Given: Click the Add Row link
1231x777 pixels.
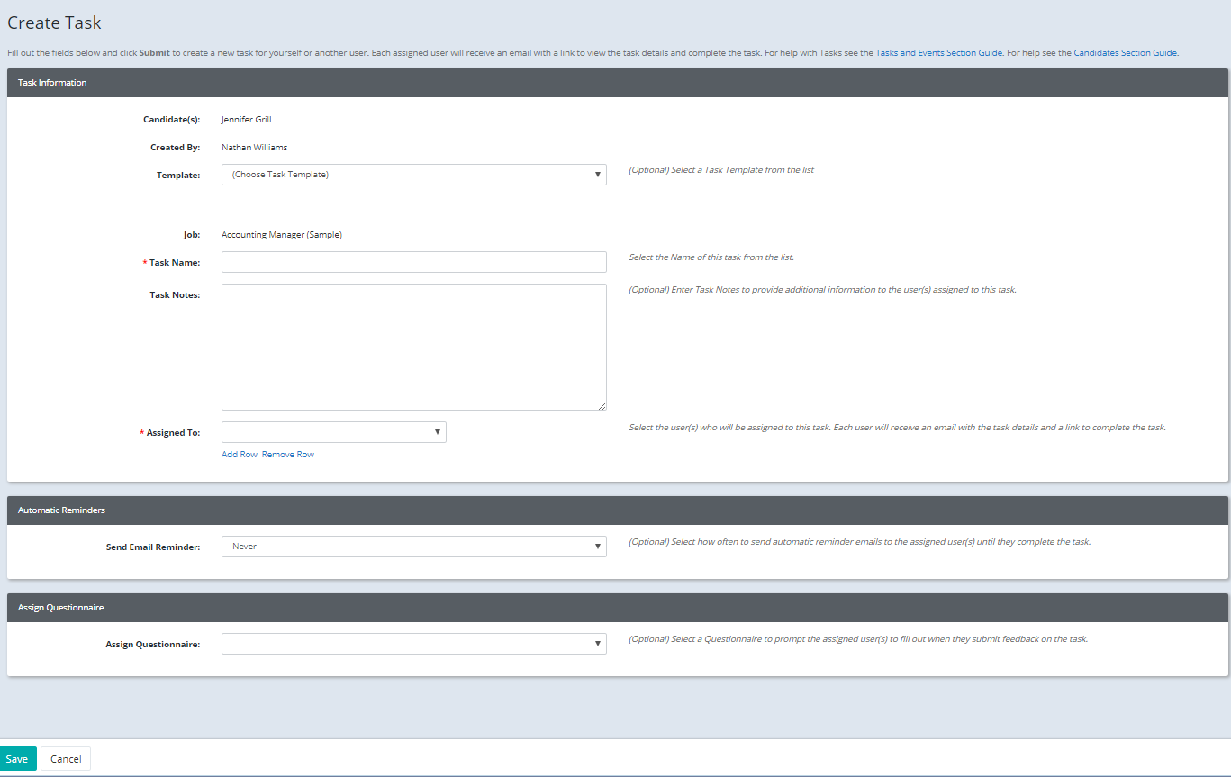Looking at the screenshot, I should (x=240, y=455).
